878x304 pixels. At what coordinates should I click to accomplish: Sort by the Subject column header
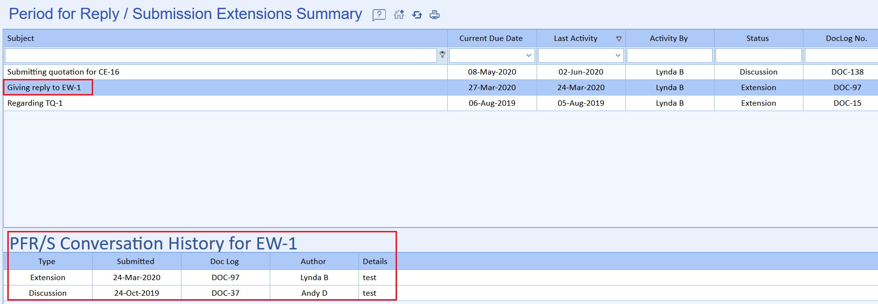(21, 38)
